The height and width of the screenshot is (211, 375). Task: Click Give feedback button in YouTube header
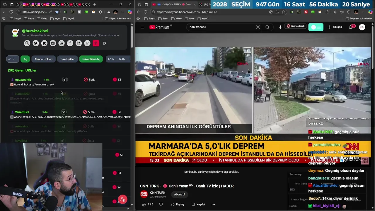(x=296, y=26)
